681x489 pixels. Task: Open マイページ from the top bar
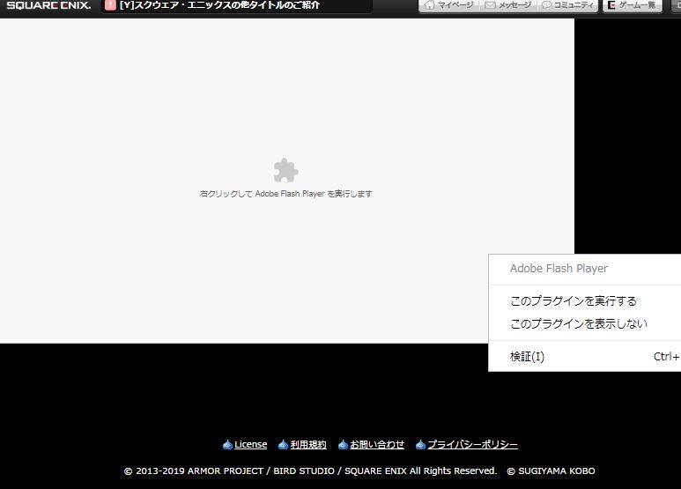(448, 5)
